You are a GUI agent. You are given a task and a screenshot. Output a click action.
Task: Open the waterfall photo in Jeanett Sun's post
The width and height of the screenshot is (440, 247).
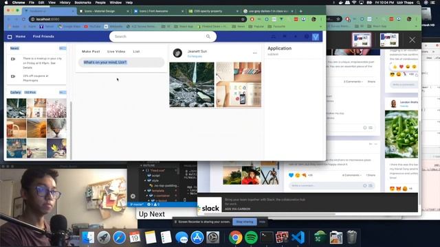pos(192,84)
